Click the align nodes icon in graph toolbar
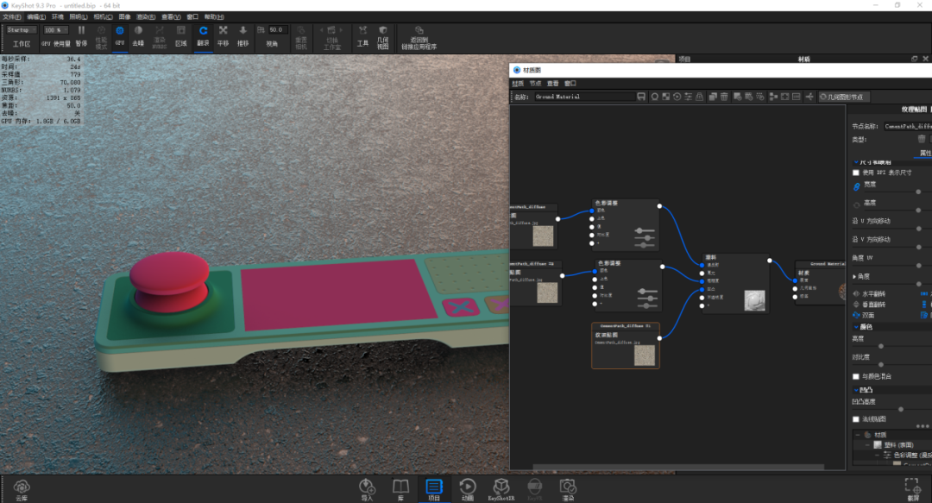932x503 pixels. (773, 97)
